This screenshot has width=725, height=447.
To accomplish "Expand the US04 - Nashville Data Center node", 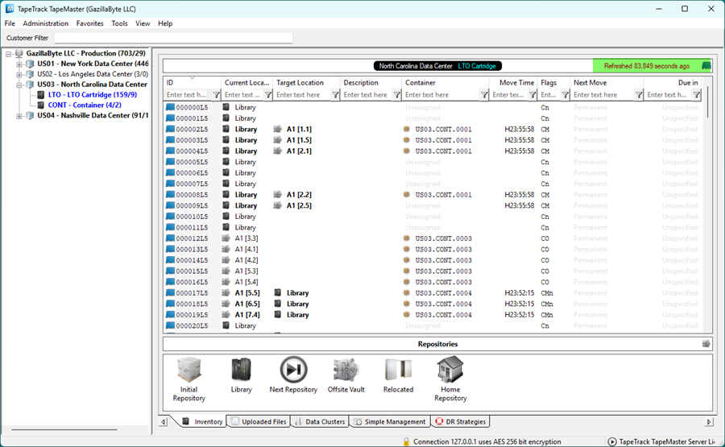I will pyautogui.click(x=19, y=116).
